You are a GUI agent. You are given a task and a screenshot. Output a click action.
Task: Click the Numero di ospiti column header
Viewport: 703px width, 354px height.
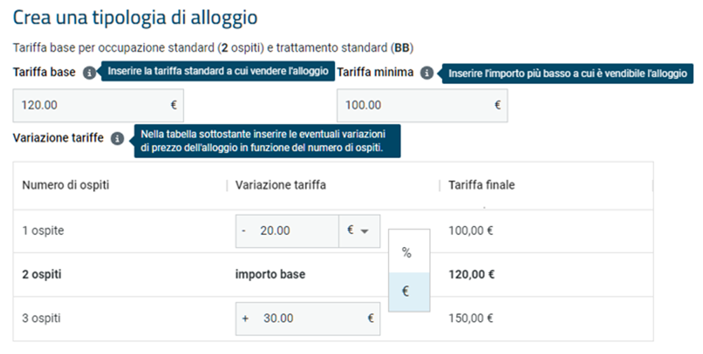[66, 185]
